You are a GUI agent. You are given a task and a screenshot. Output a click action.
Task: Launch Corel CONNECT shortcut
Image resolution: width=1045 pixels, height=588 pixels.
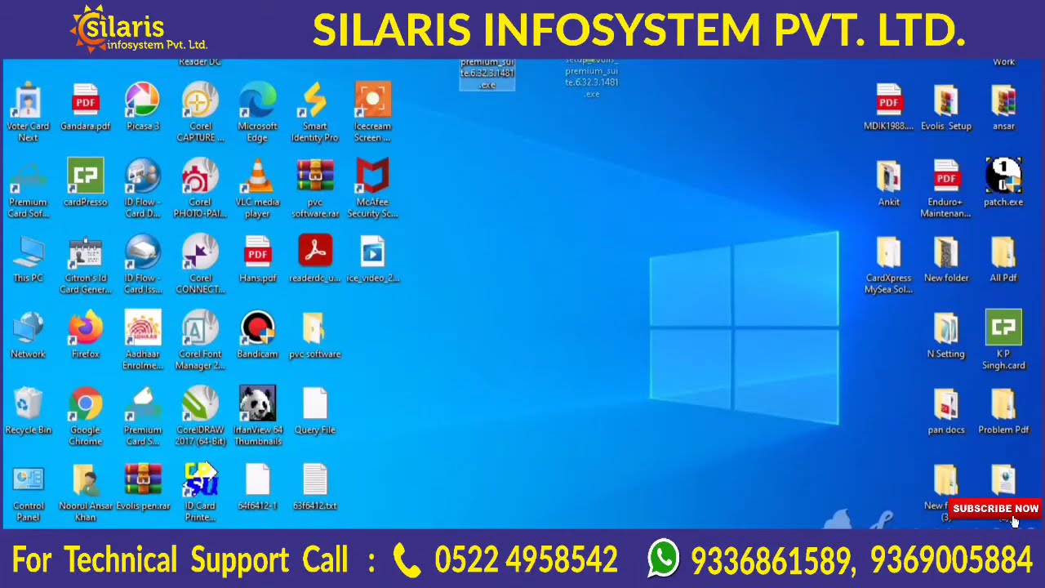pyautogui.click(x=200, y=264)
